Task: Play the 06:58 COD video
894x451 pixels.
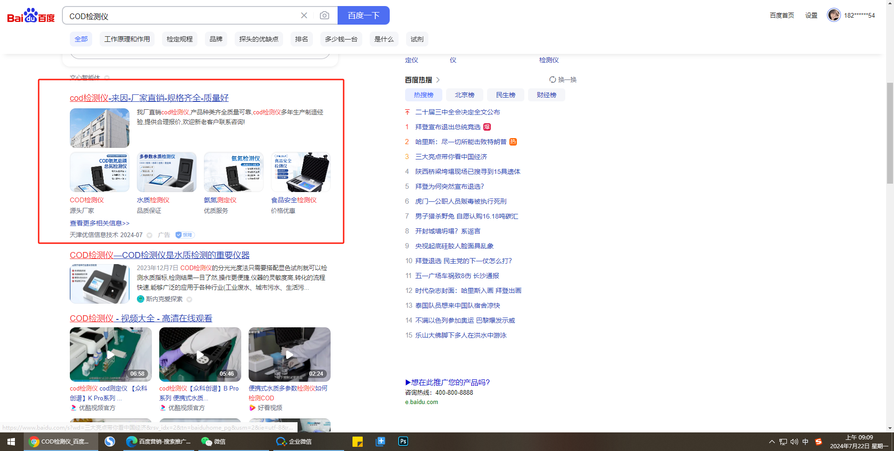Action: 111,354
